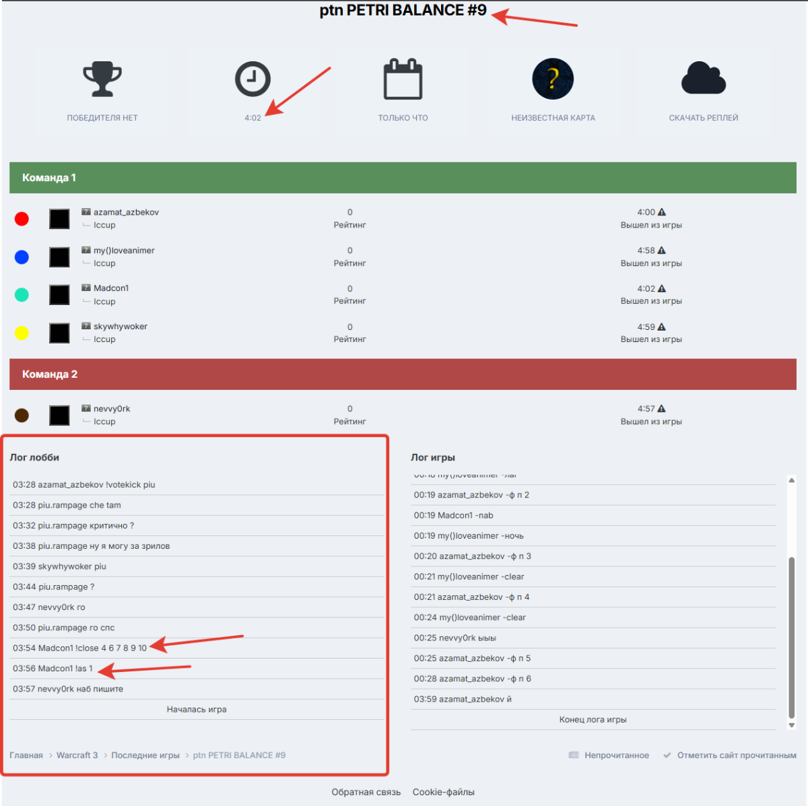Click the clock game duration icon

tap(252, 79)
